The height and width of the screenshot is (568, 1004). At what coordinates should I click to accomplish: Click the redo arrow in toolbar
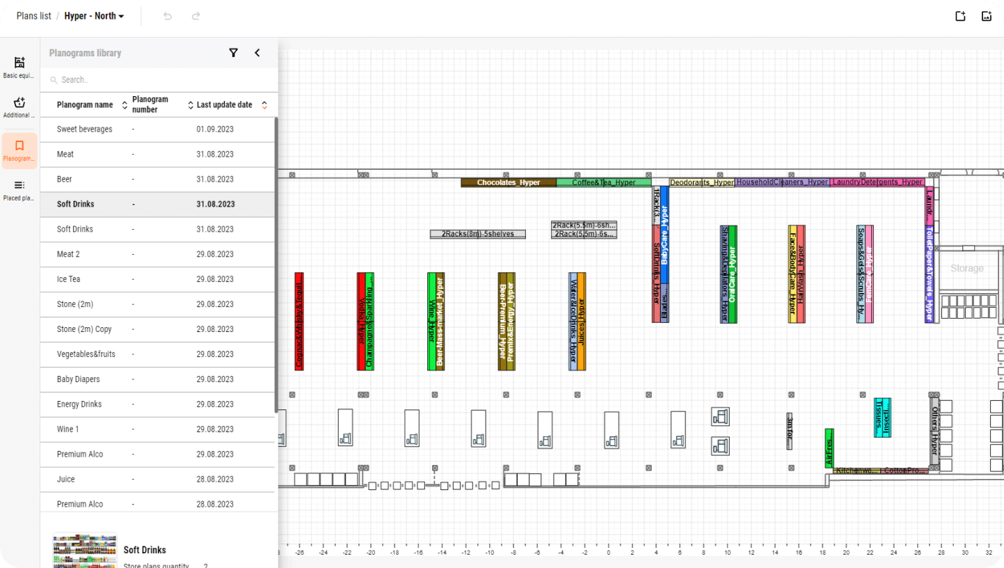click(196, 16)
